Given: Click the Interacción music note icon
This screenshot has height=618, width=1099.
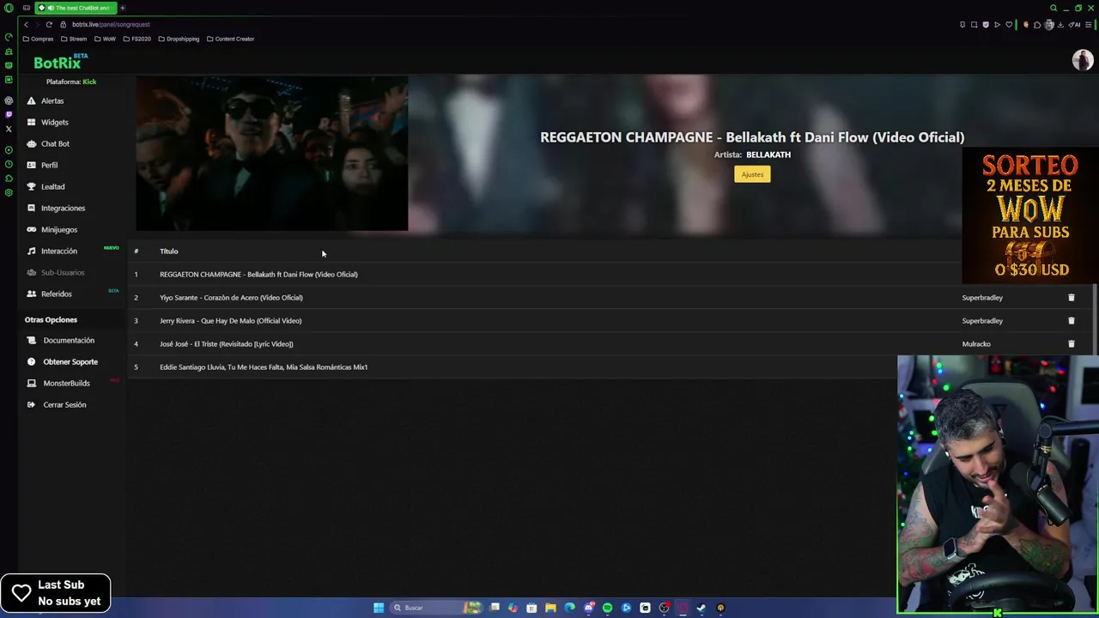Looking at the screenshot, I should (x=31, y=251).
